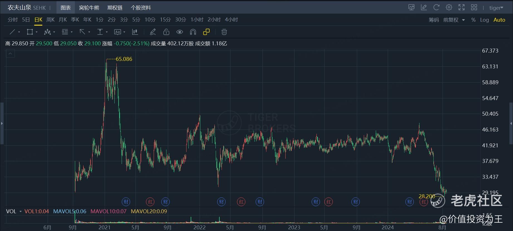513x231 pixels.
Task: Expand chart to fullscreen
Action: tap(462, 8)
